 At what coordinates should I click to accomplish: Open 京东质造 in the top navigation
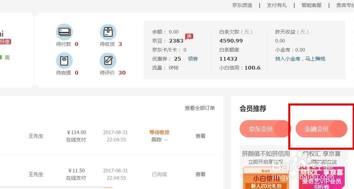coord(242,5)
